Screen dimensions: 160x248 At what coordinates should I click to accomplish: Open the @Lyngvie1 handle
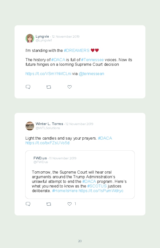point(44,40)
